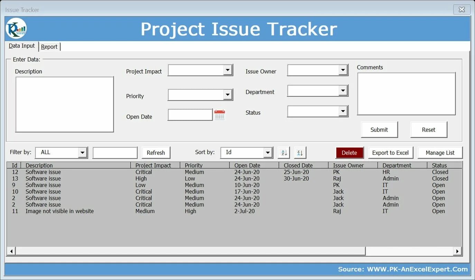475x280 pixels.
Task: Open the Manage List button
Action: tap(440, 152)
